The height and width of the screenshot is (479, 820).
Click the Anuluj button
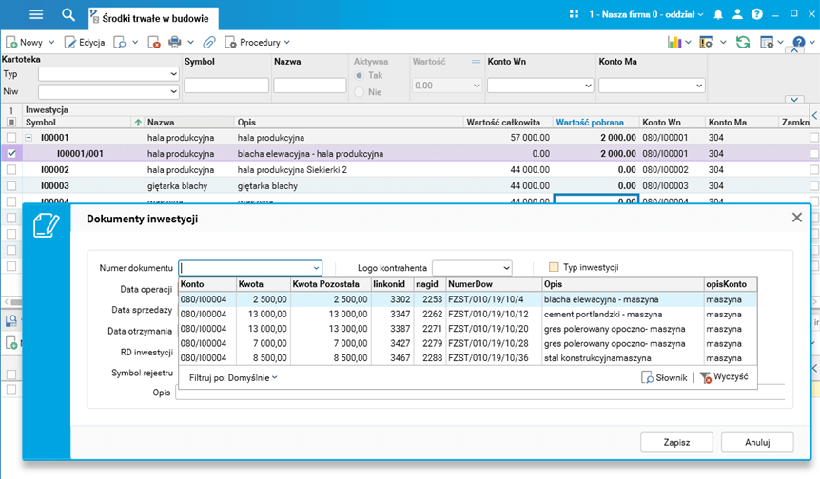[x=756, y=442]
